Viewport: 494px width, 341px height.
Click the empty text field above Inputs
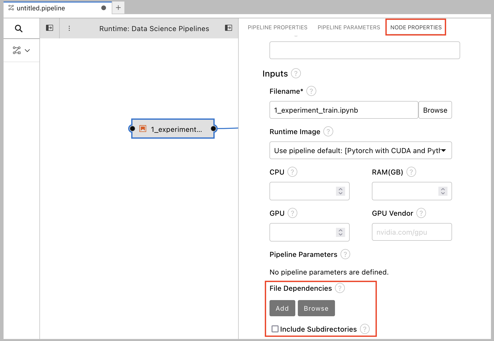[365, 50]
